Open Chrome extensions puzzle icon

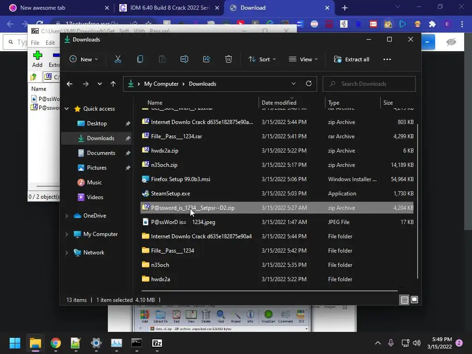pos(432,24)
